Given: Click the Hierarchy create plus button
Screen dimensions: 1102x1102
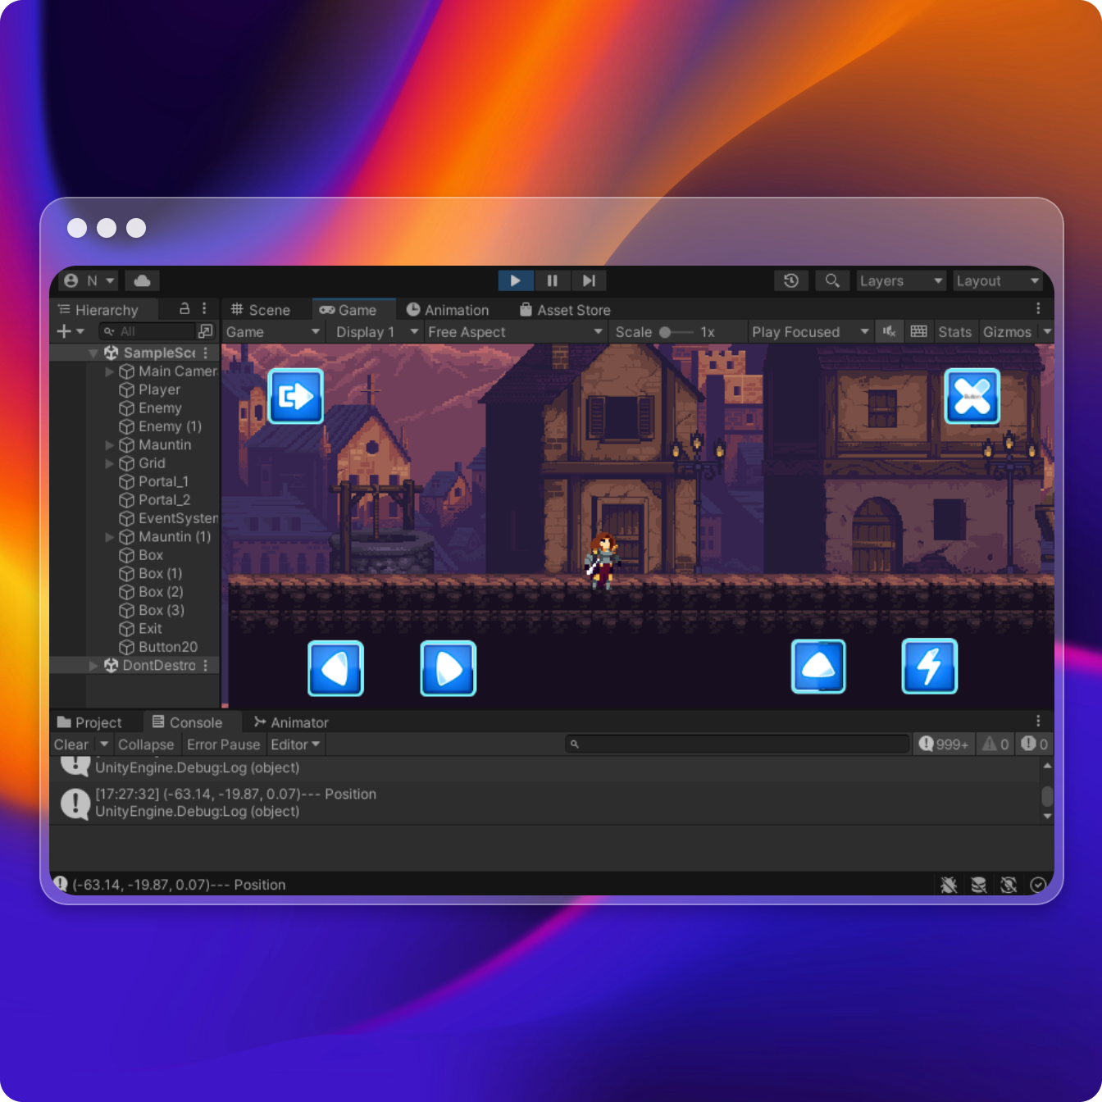Looking at the screenshot, I should pos(64,331).
